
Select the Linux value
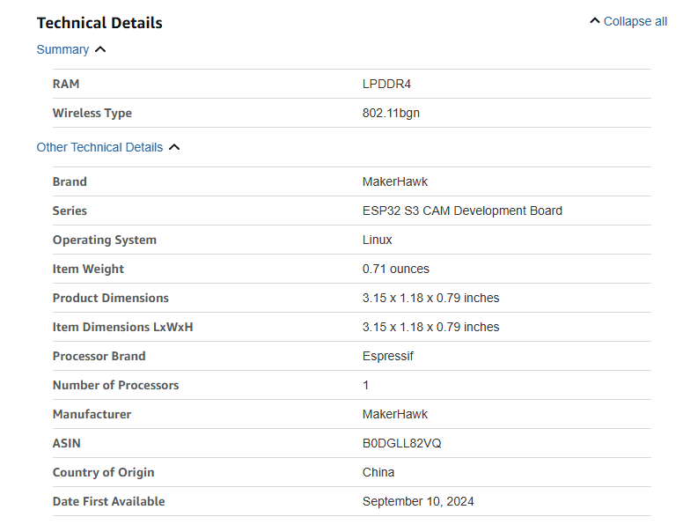pyautogui.click(x=377, y=240)
